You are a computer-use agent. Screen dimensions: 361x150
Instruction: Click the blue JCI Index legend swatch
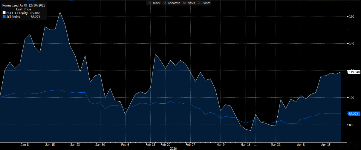(x=4, y=17)
